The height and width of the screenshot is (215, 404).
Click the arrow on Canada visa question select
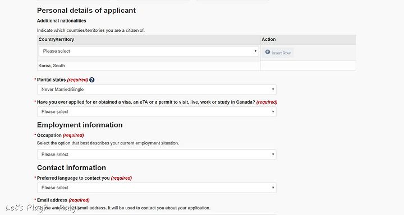pyautogui.click(x=273, y=112)
